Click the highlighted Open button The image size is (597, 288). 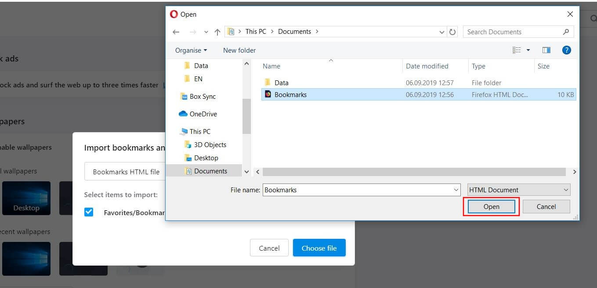click(491, 206)
